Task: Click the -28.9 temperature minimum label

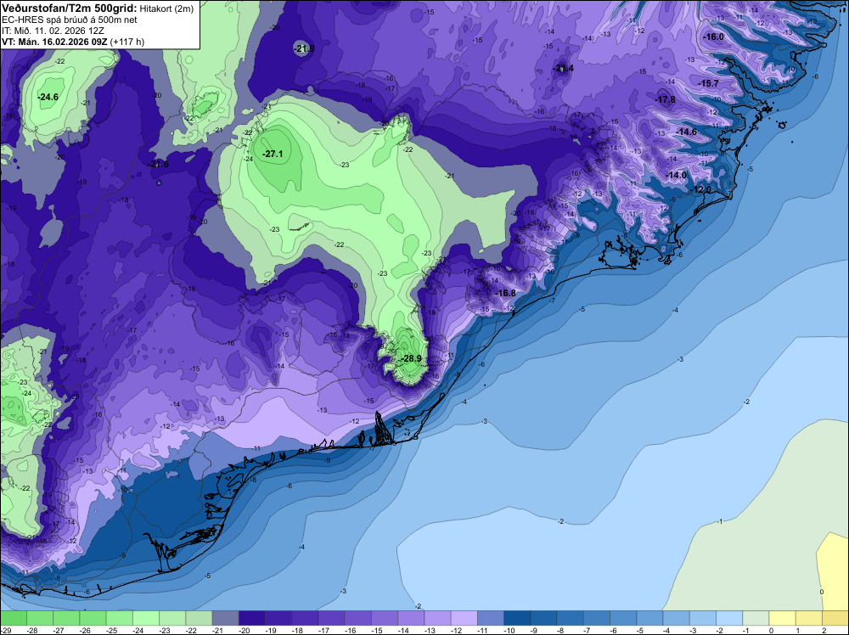Action: (411, 358)
